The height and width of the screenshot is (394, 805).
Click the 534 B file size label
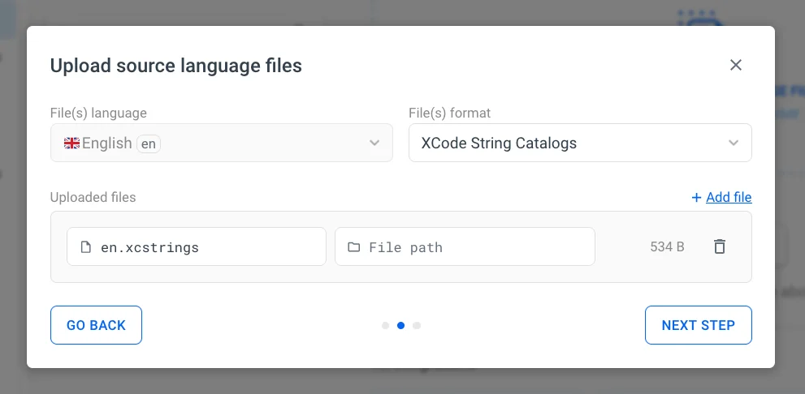pyautogui.click(x=667, y=247)
